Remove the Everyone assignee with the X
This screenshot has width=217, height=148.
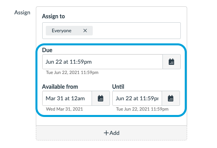pyautogui.click(x=85, y=31)
